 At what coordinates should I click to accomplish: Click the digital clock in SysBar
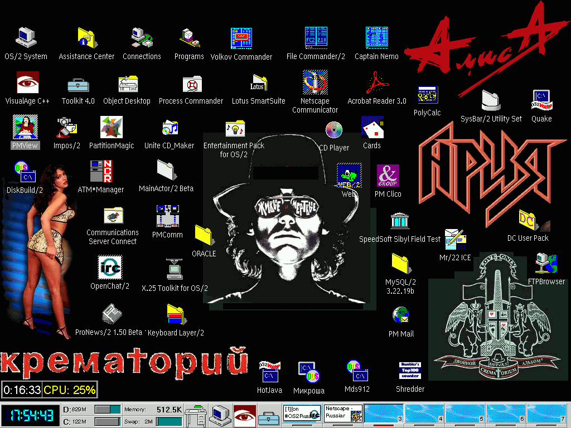(30, 415)
